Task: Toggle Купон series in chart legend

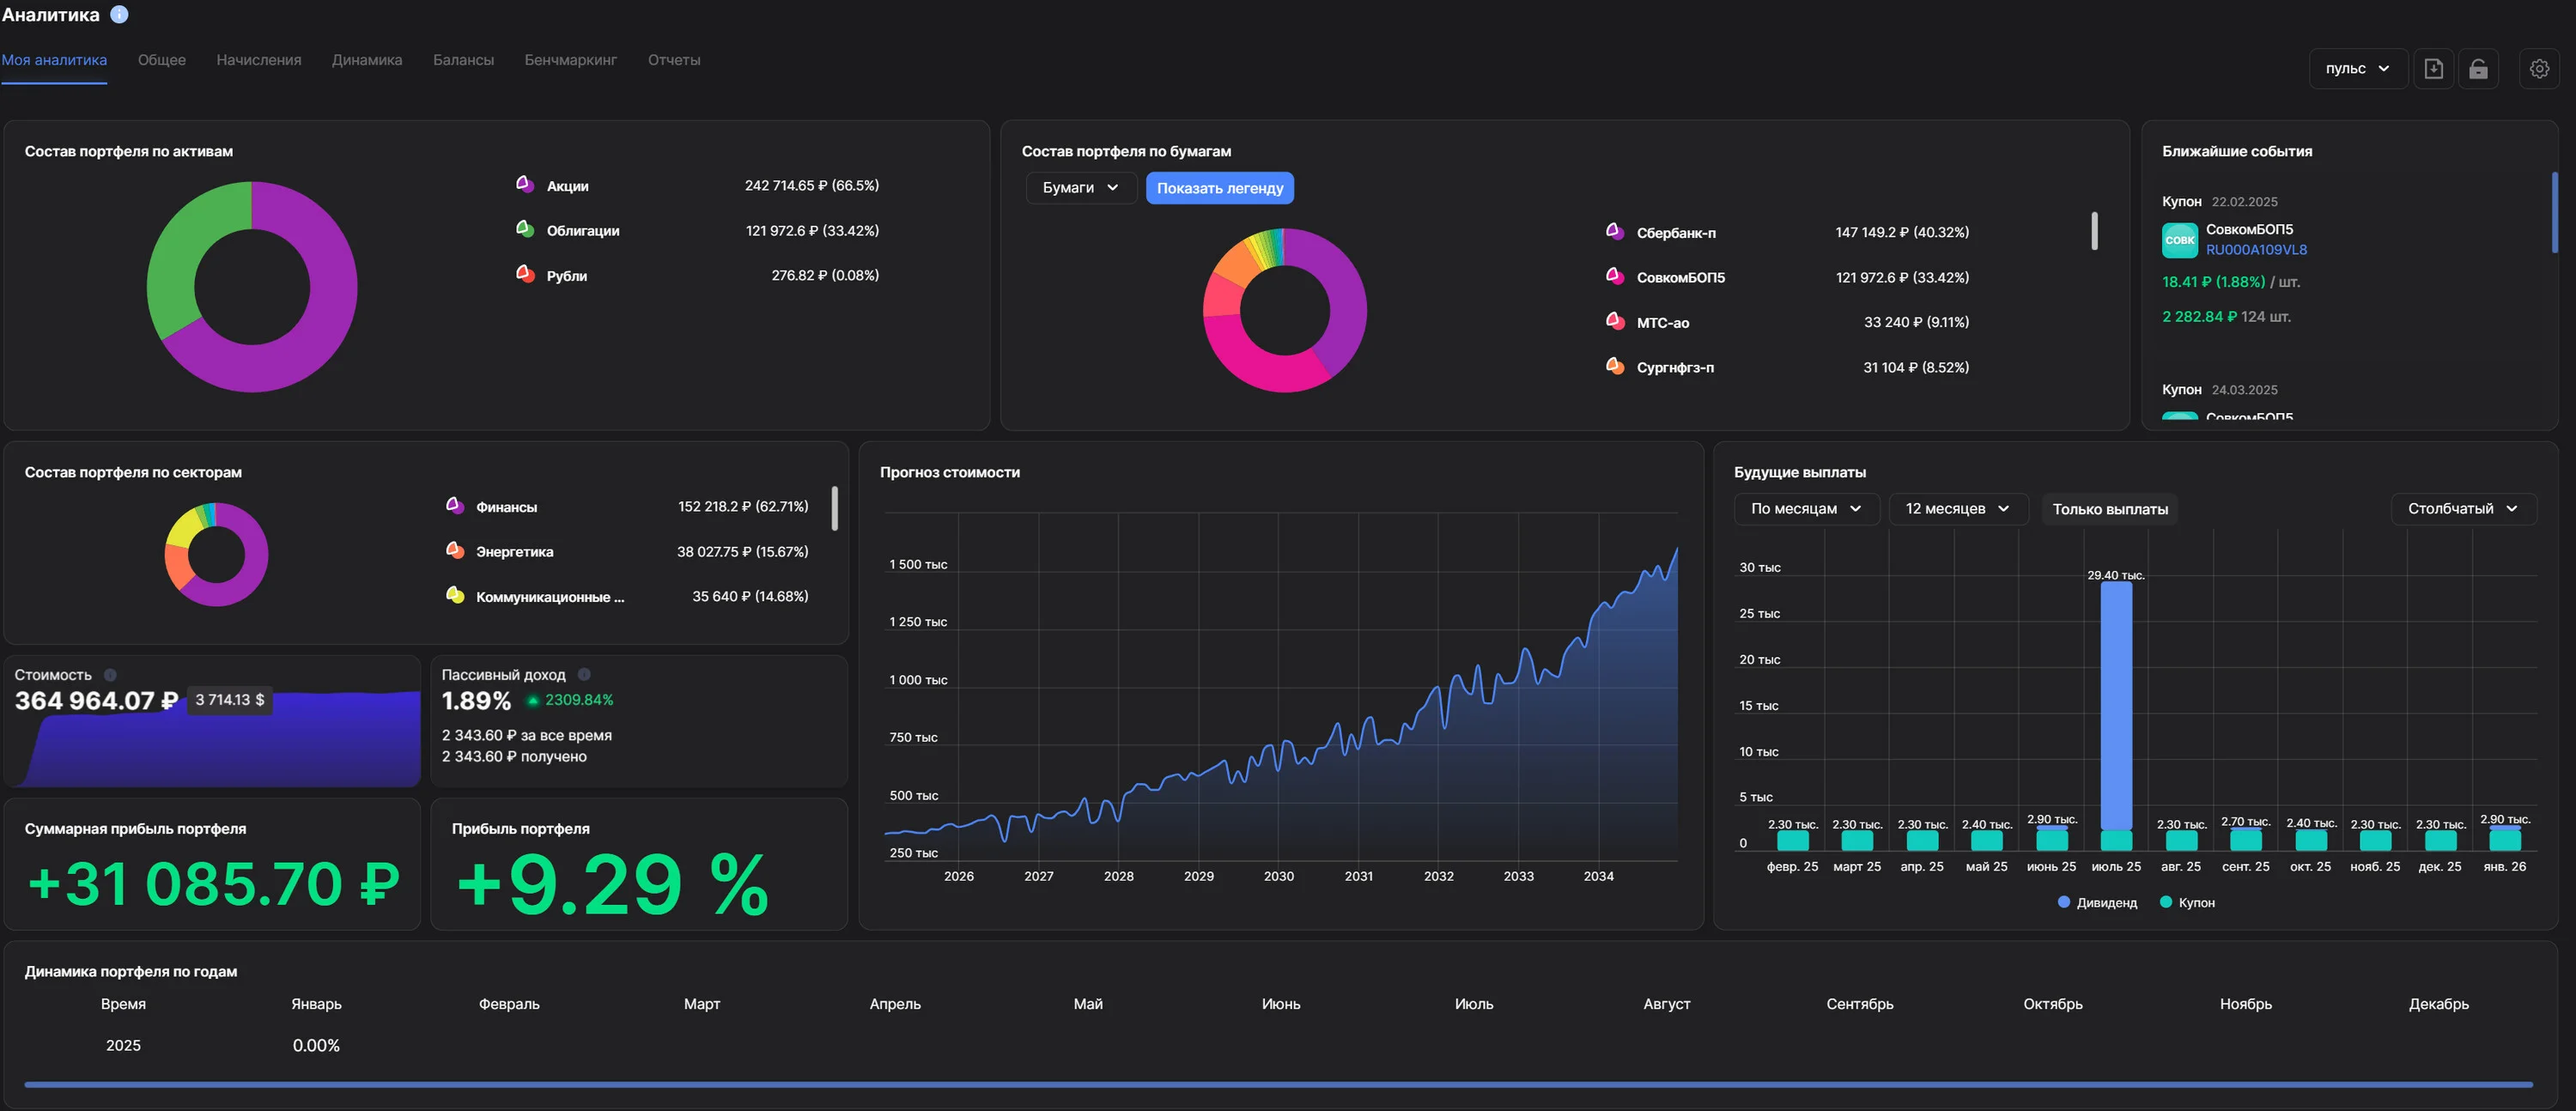Action: (x=2187, y=902)
